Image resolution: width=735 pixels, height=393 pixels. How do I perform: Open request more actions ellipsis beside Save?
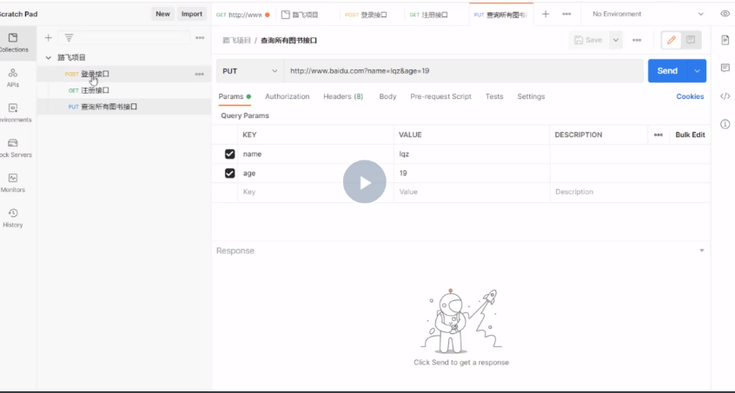pyautogui.click(x=637, y=40)
